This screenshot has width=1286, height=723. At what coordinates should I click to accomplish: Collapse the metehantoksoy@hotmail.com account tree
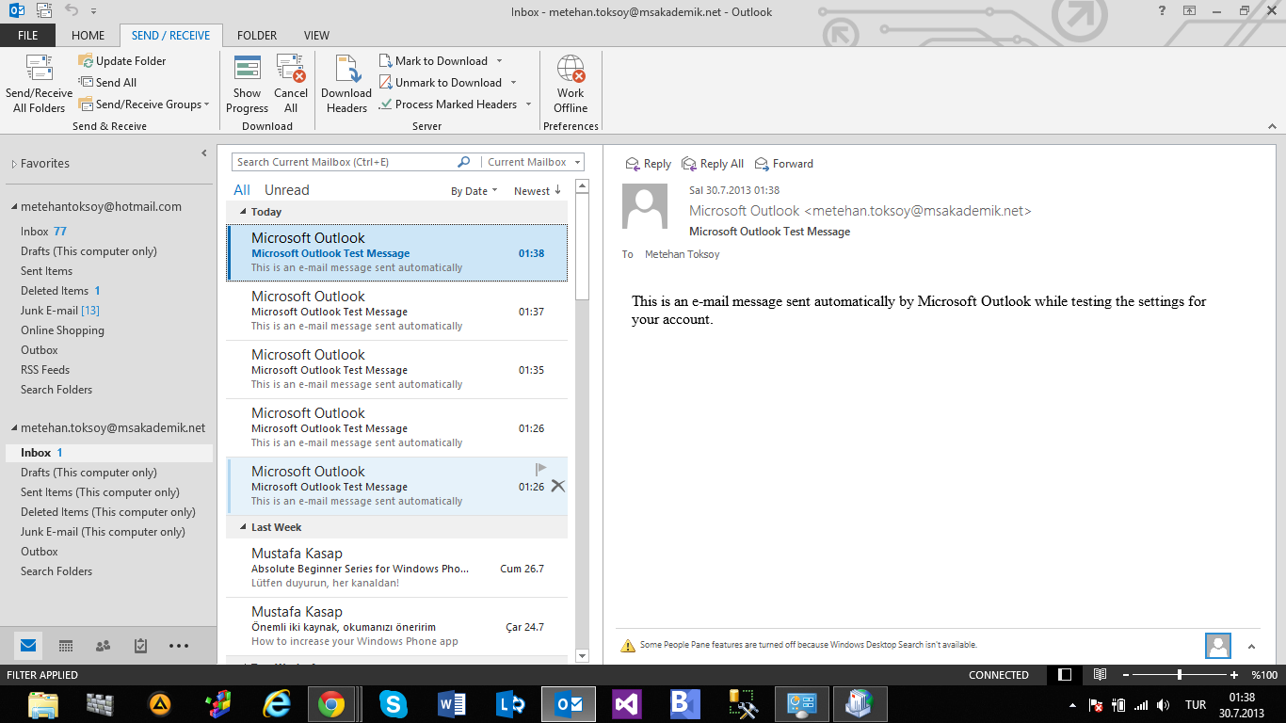(x=14, y=207)
